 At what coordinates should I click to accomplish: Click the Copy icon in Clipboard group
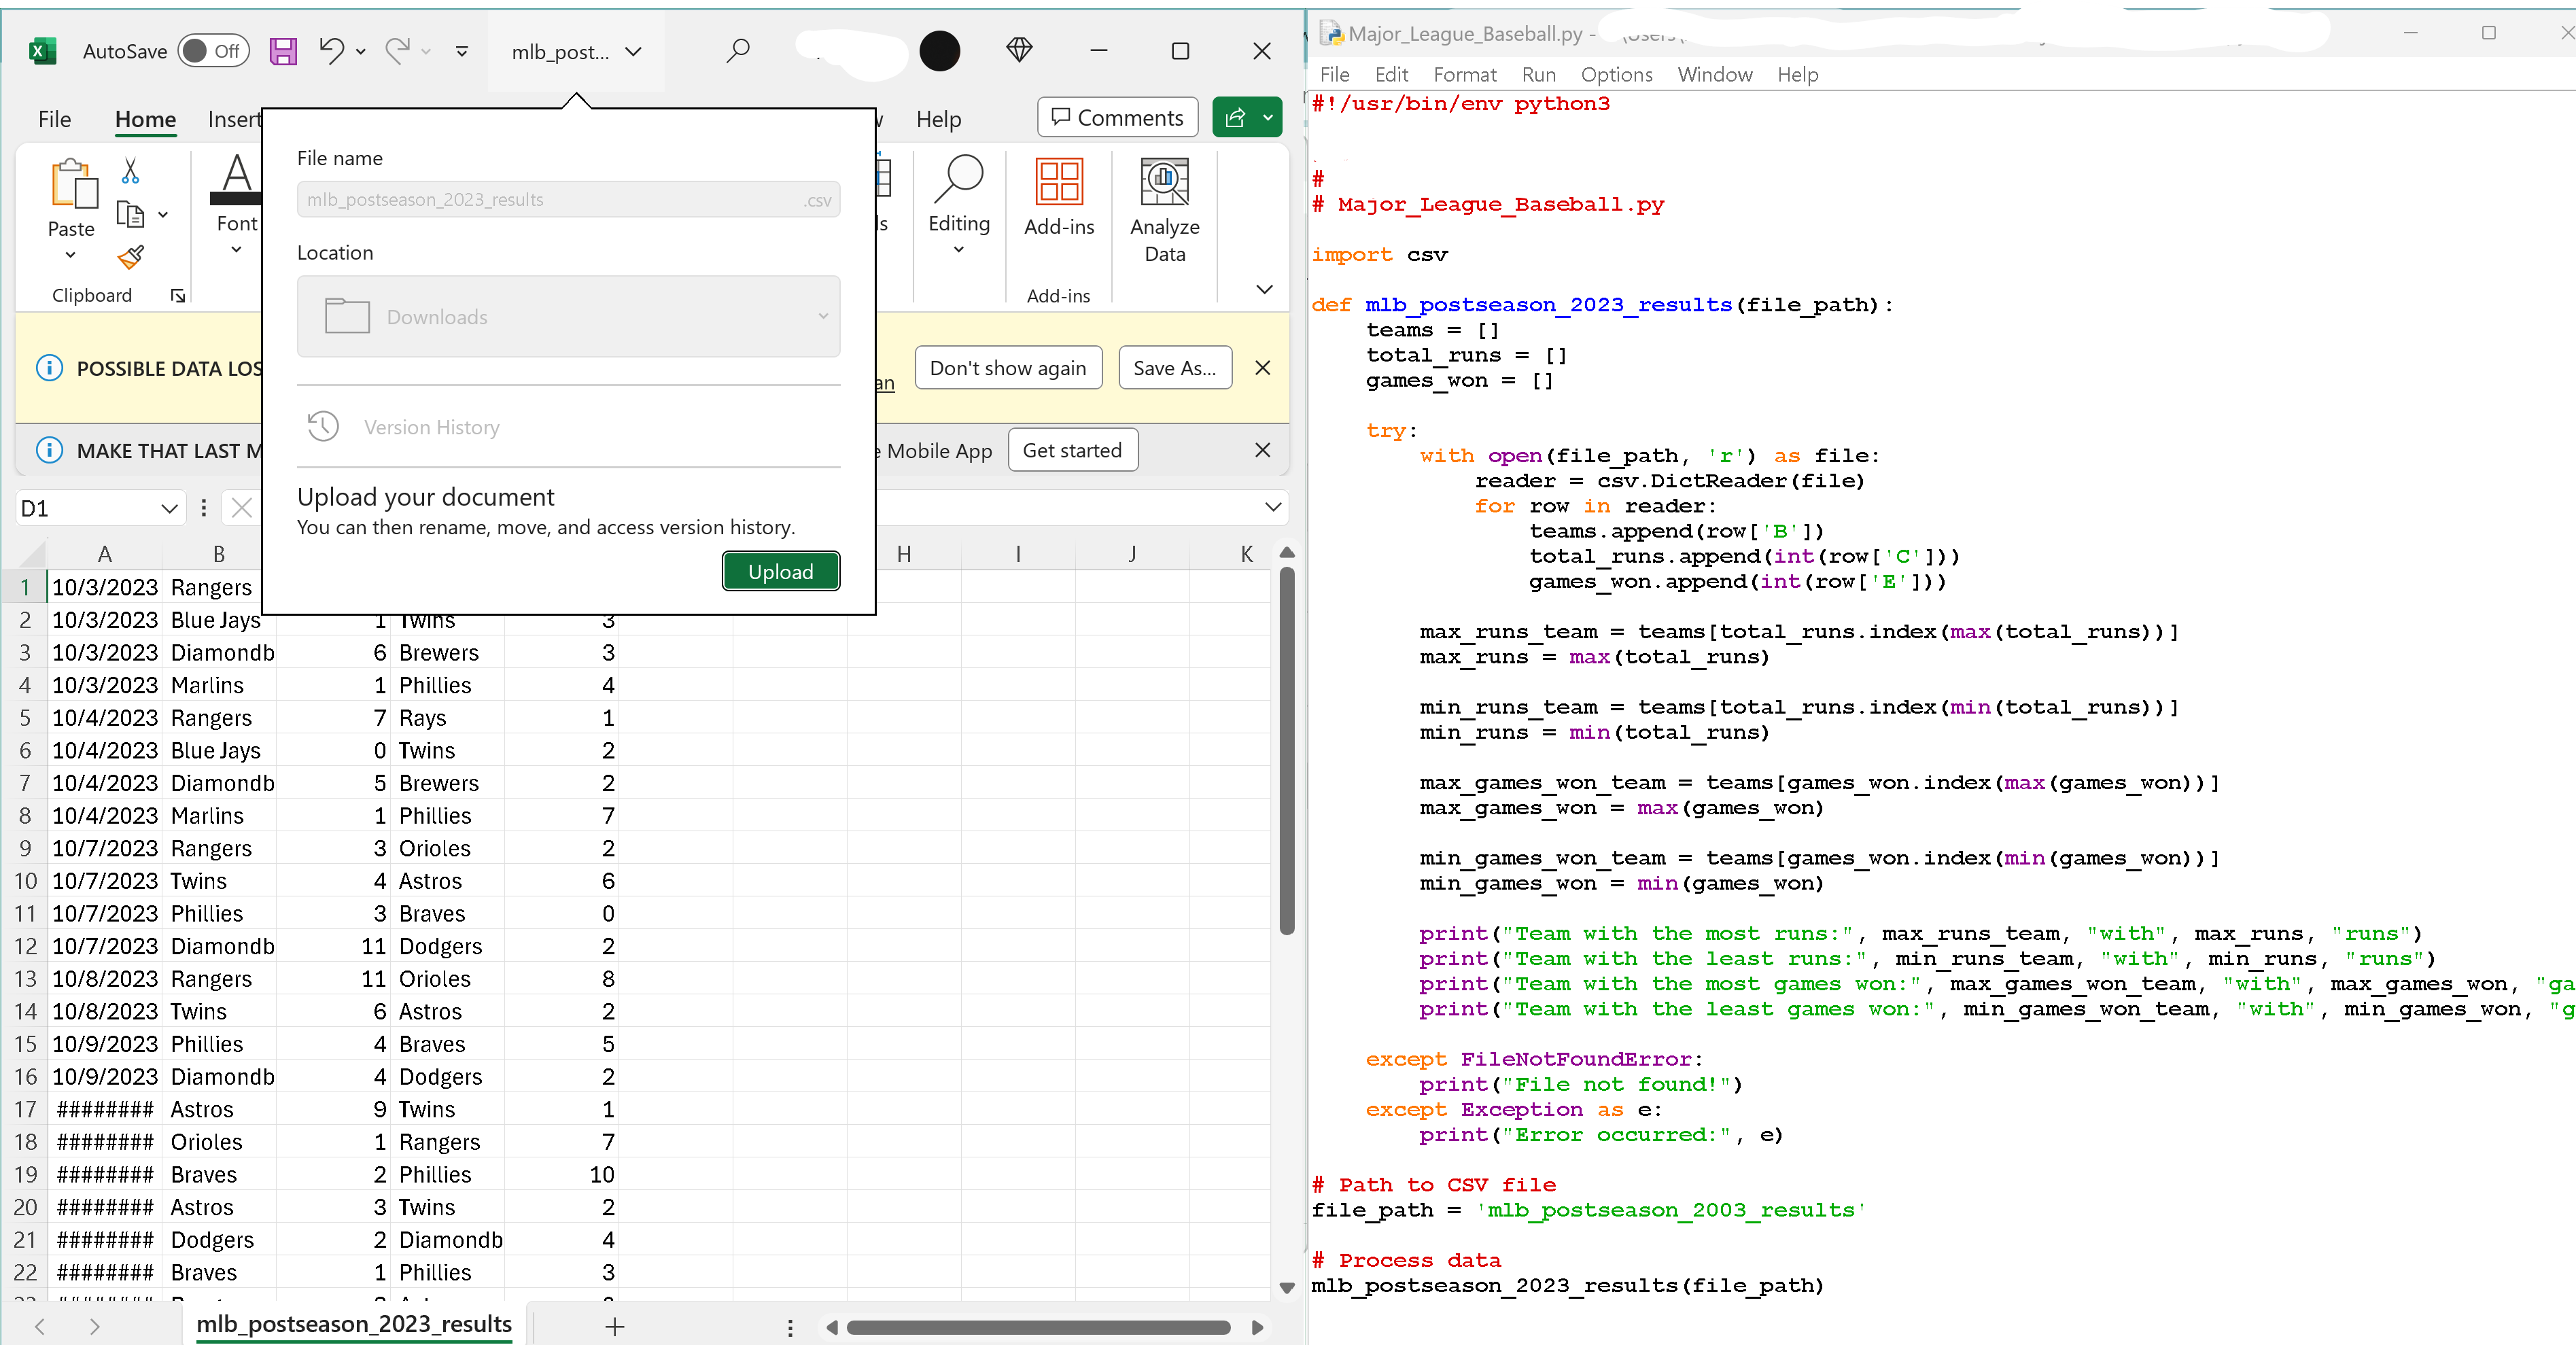point(131,213)
